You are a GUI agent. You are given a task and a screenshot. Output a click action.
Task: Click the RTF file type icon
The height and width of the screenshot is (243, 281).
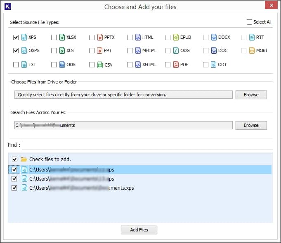pyautogui.click(x=252, y=37)
